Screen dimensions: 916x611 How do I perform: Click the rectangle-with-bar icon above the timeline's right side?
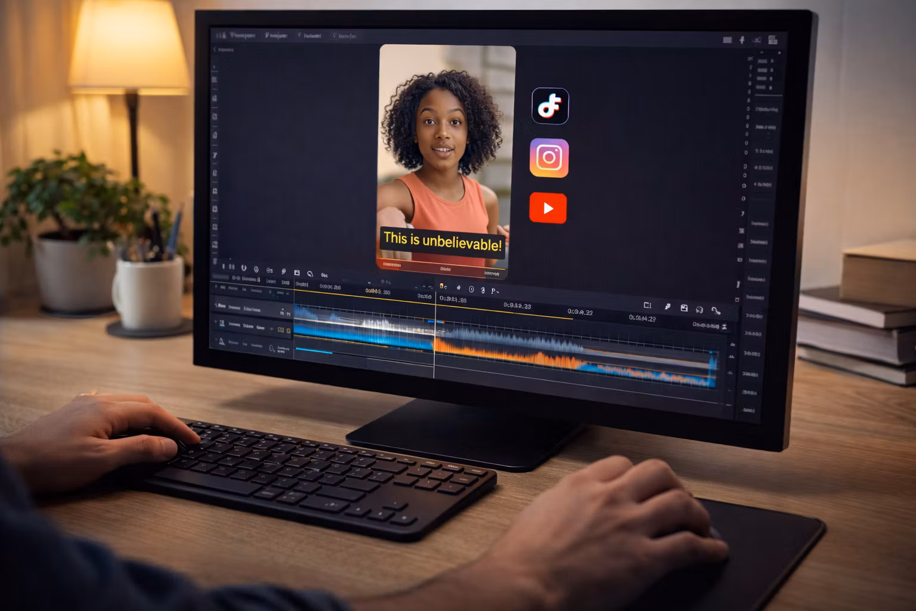pyautogui.click(x=648, y=305)
